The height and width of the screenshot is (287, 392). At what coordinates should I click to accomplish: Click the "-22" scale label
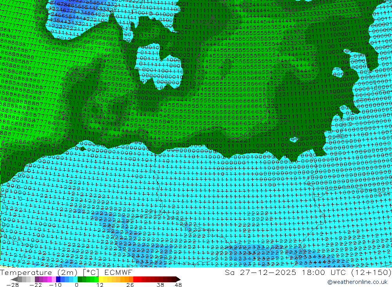pyautogui.click(x=36, y=285)
